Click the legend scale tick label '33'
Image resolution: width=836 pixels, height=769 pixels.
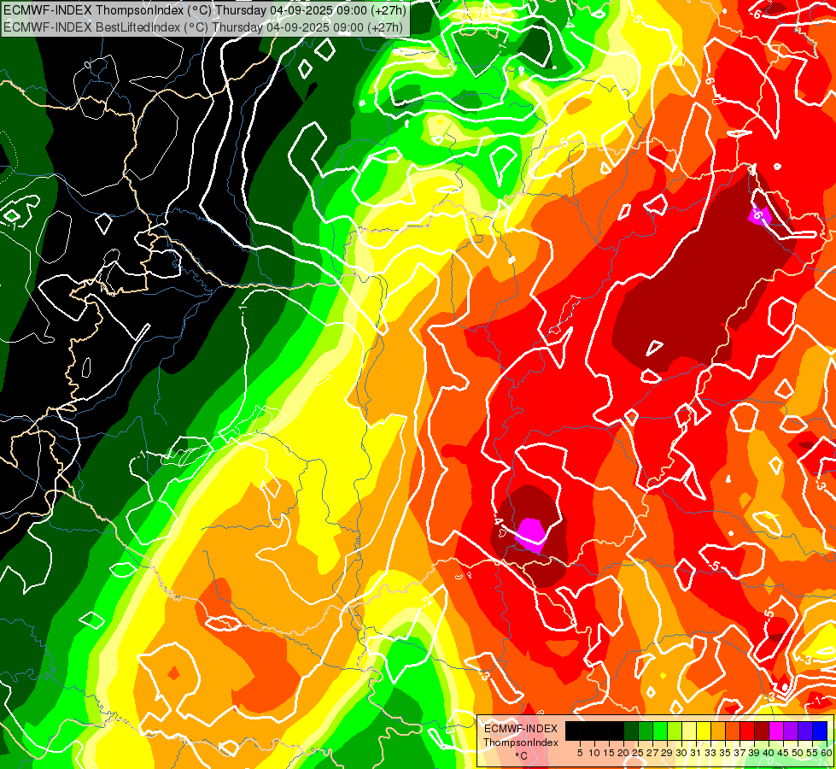pos(710,753)
